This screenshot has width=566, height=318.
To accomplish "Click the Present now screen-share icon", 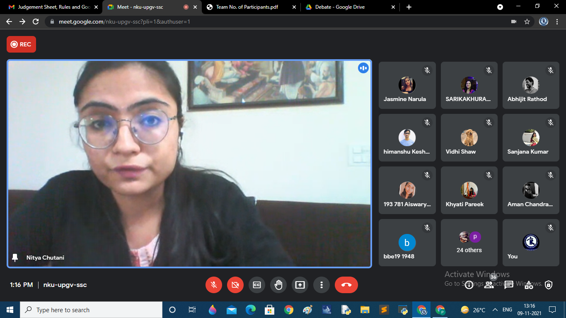I will 300,285.
